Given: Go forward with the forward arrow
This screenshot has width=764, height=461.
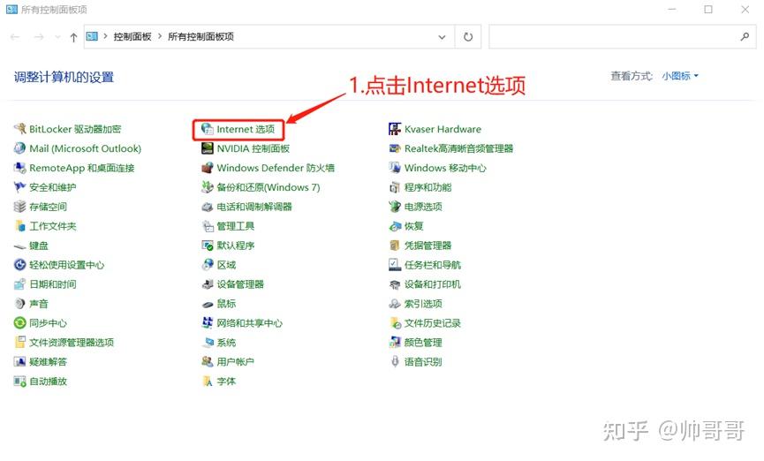Looking at the screenshot, I should pos(39,37).
